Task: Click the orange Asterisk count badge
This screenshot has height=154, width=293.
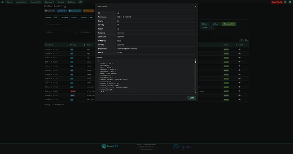Action: pos(89,11)
